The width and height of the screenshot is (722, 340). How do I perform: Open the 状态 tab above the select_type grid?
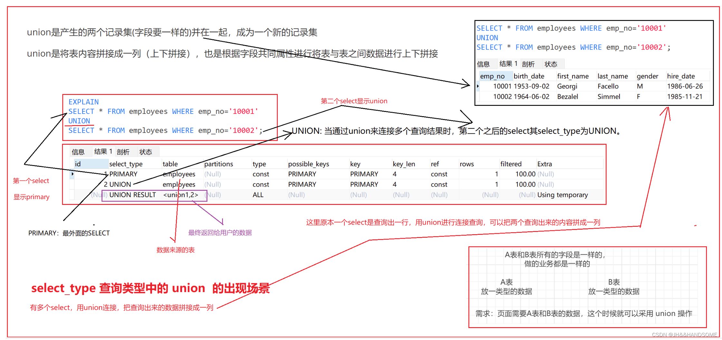[x=145, y=152]
